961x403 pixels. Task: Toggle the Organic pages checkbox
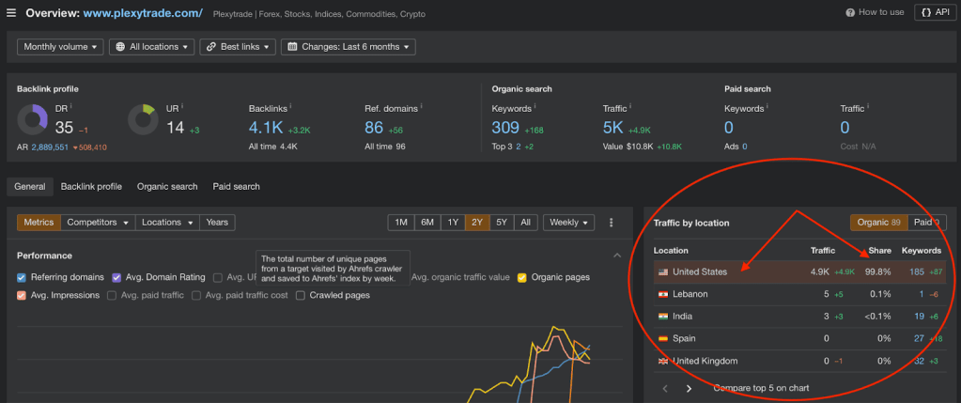point(522,277)
